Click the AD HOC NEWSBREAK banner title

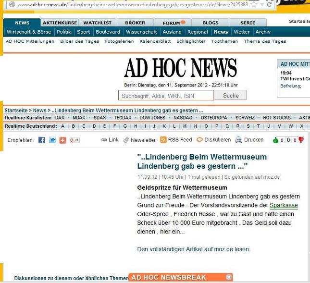click(169, 277)
